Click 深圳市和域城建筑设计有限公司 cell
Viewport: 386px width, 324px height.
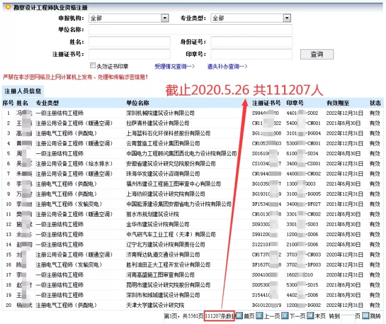pos(163,295)
